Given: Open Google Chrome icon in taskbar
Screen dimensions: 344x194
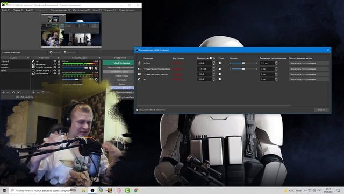Looking at the screenshot, I should coord(136,190).
